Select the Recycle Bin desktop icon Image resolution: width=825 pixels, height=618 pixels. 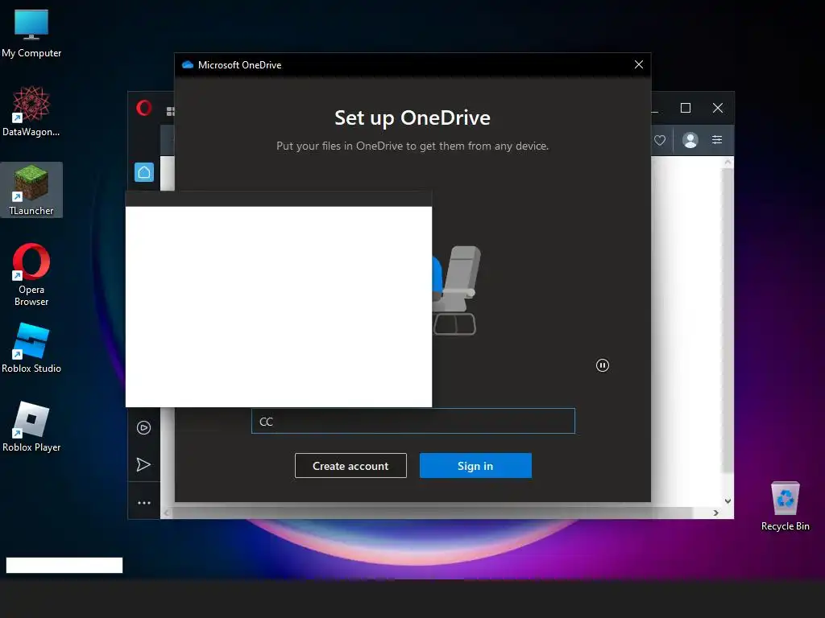pos(785,505)
